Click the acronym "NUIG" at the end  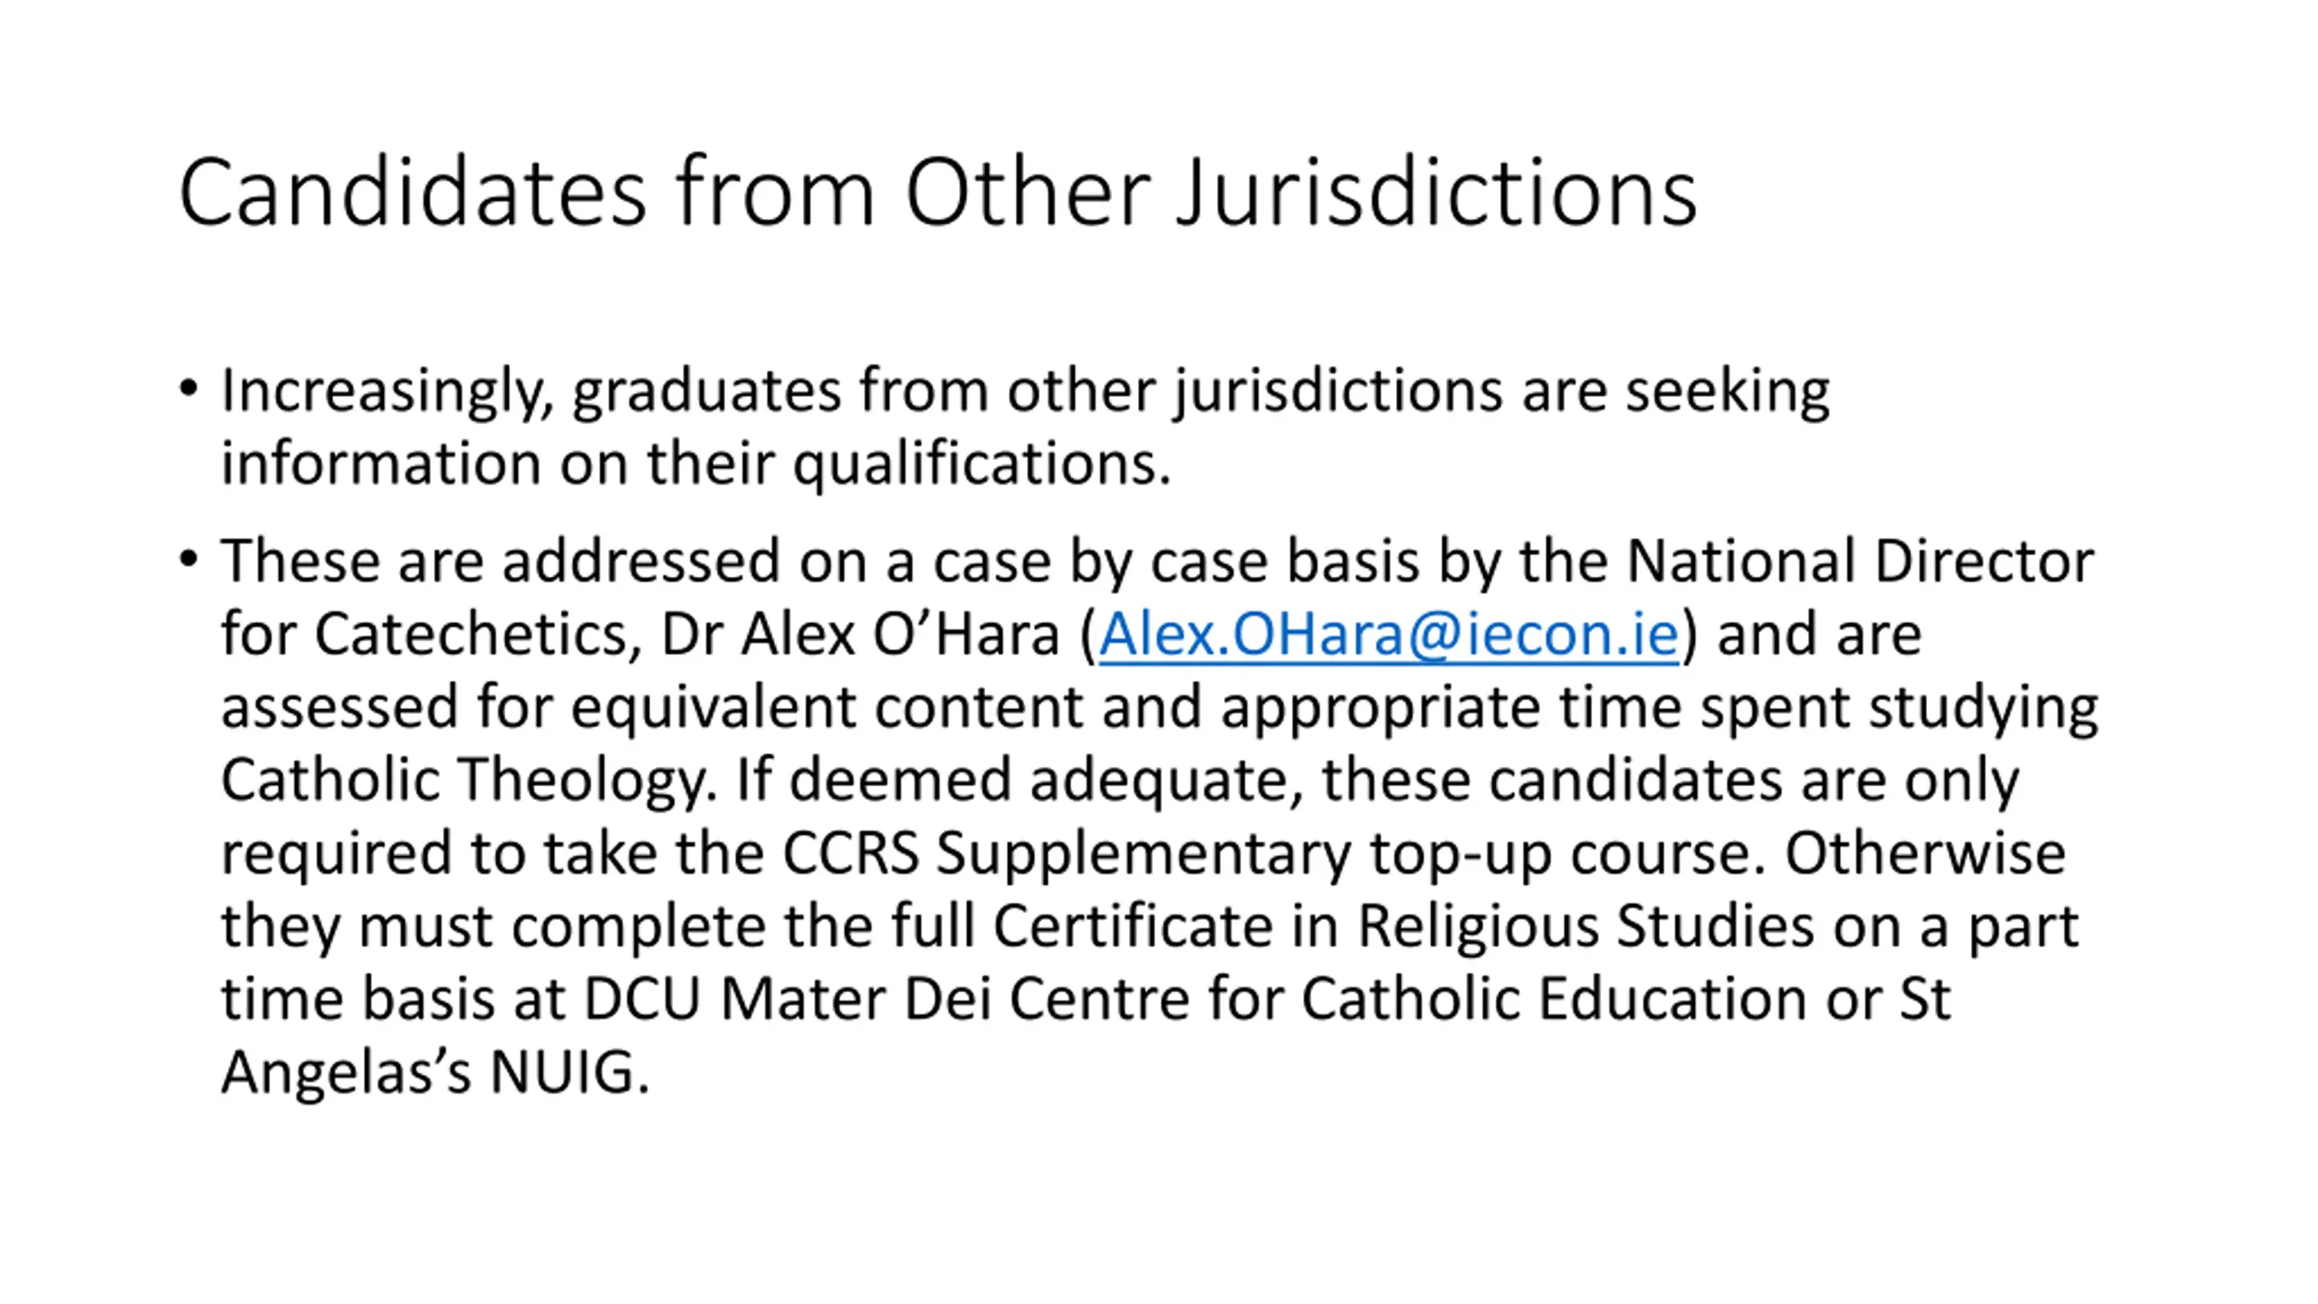[x=562, y=1072]
